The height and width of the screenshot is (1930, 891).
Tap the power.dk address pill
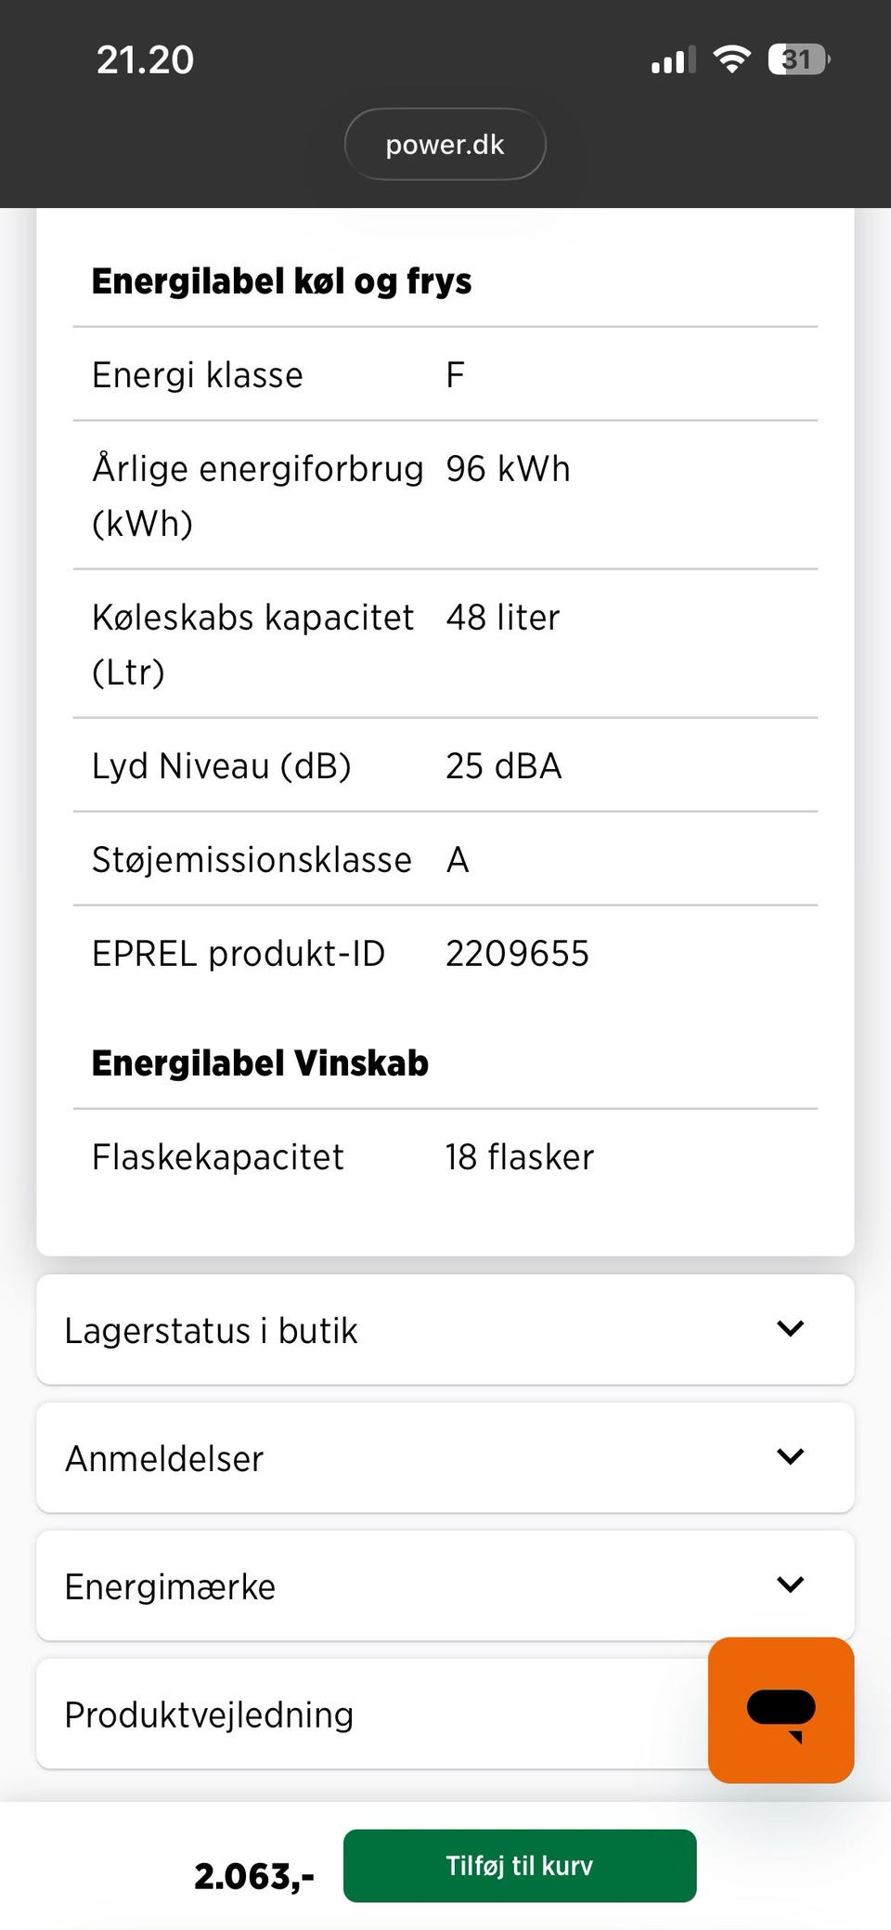[x=445, y=145]
